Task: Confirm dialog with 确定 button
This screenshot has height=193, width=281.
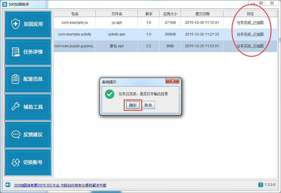Action: [133, 105]
